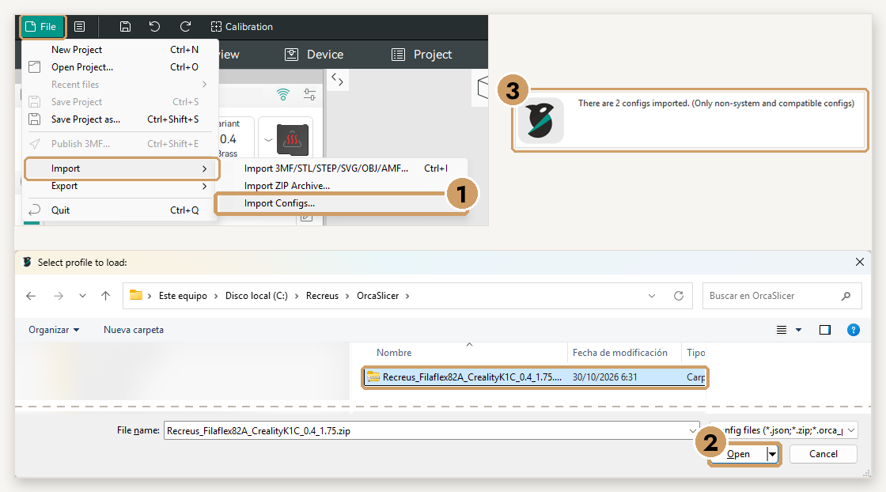
Task: Expand the Recent files submenu
Action: tap(119, 85)
